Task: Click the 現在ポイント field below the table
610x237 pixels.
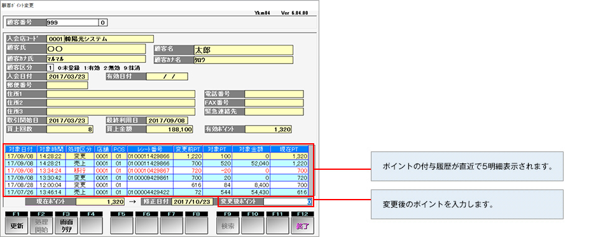Action: point(101,202)
